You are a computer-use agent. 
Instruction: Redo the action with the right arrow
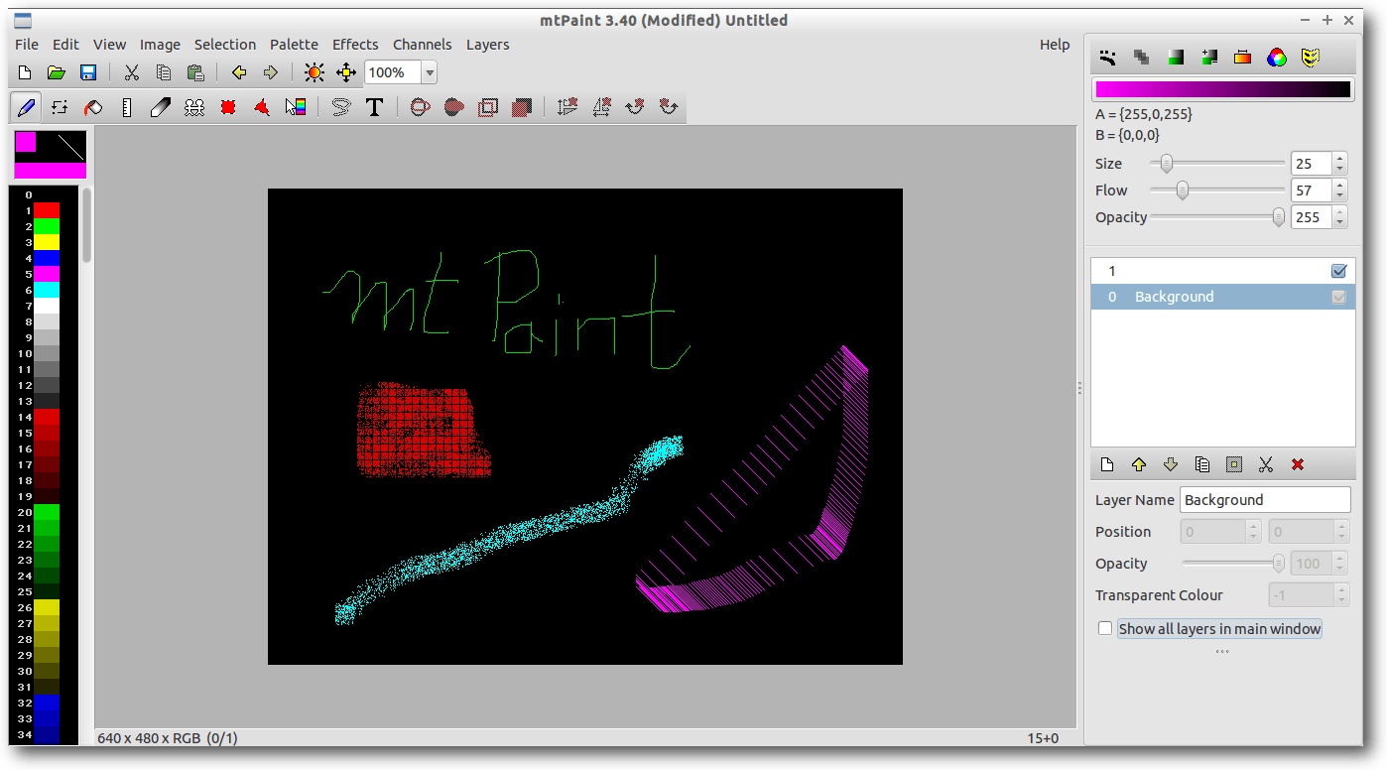tap(270, 72)
